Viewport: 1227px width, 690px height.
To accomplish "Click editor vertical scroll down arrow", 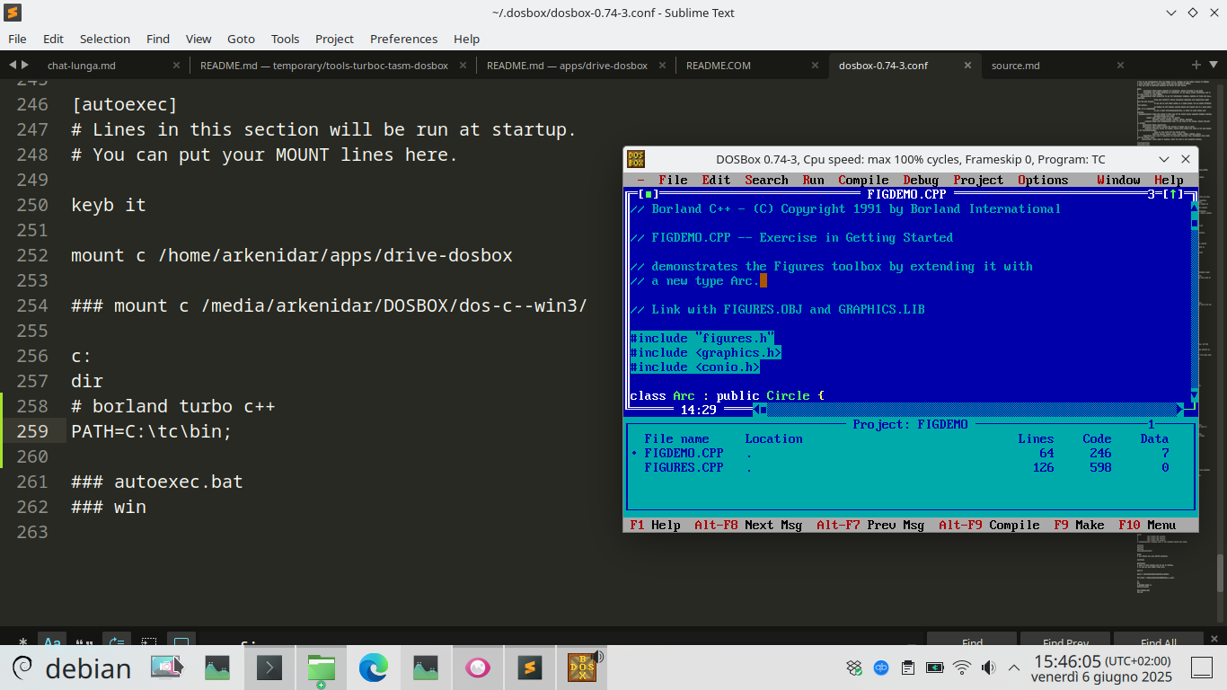I will pos(1195,395).
